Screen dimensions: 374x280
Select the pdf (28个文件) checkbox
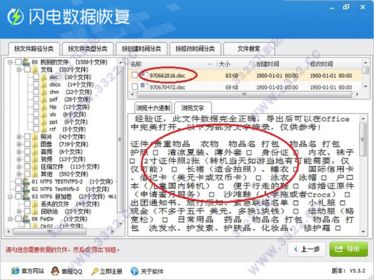click(x=36, y=100)
